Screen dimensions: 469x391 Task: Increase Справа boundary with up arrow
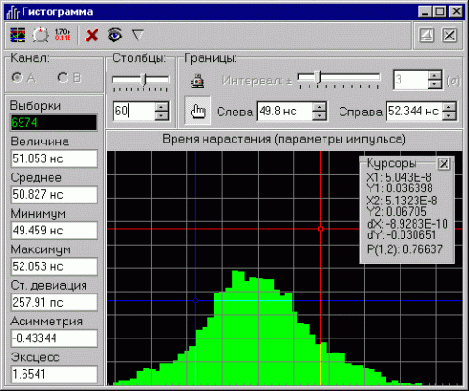point(449,107)
